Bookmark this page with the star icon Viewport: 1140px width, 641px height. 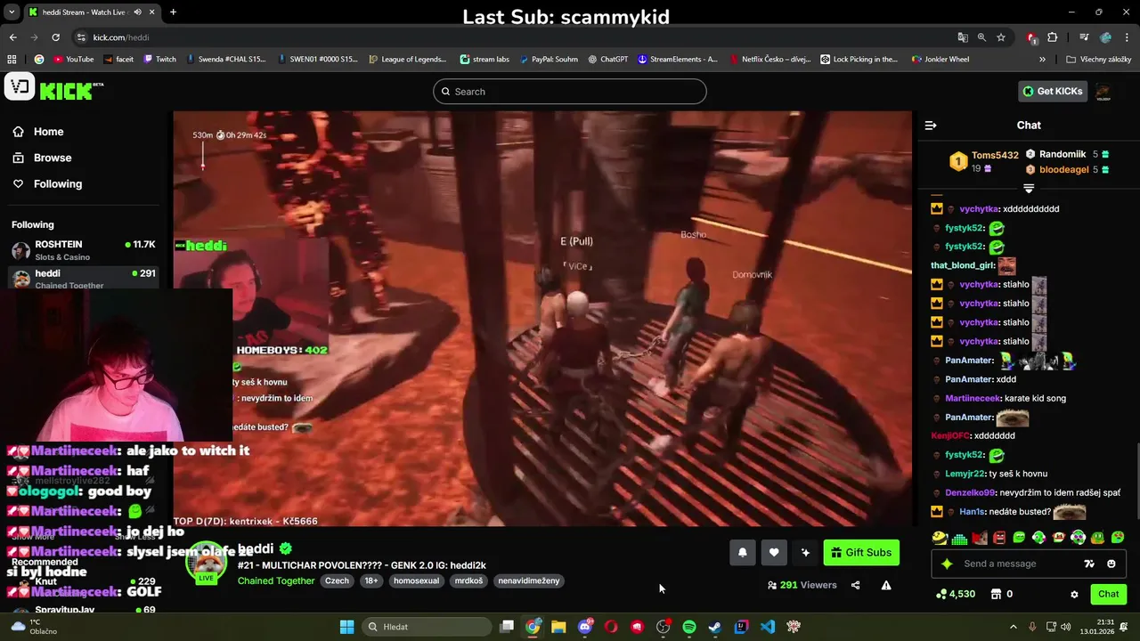pos(1001,37)
